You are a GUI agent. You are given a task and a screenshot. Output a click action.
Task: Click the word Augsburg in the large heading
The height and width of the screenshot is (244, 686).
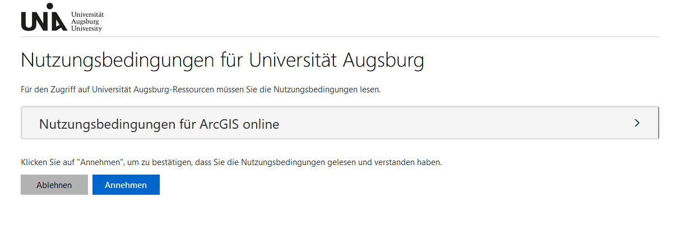point(382,60)
